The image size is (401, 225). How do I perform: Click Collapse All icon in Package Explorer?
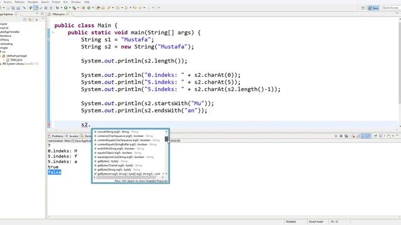(25, 19)
